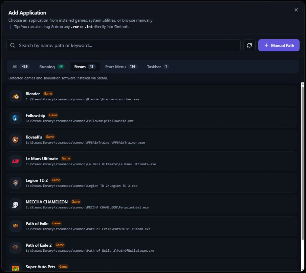The width and height of the screenshot is (306, 273).
Task: Select the KovaaK's entry name
Action: click(34, 137)
